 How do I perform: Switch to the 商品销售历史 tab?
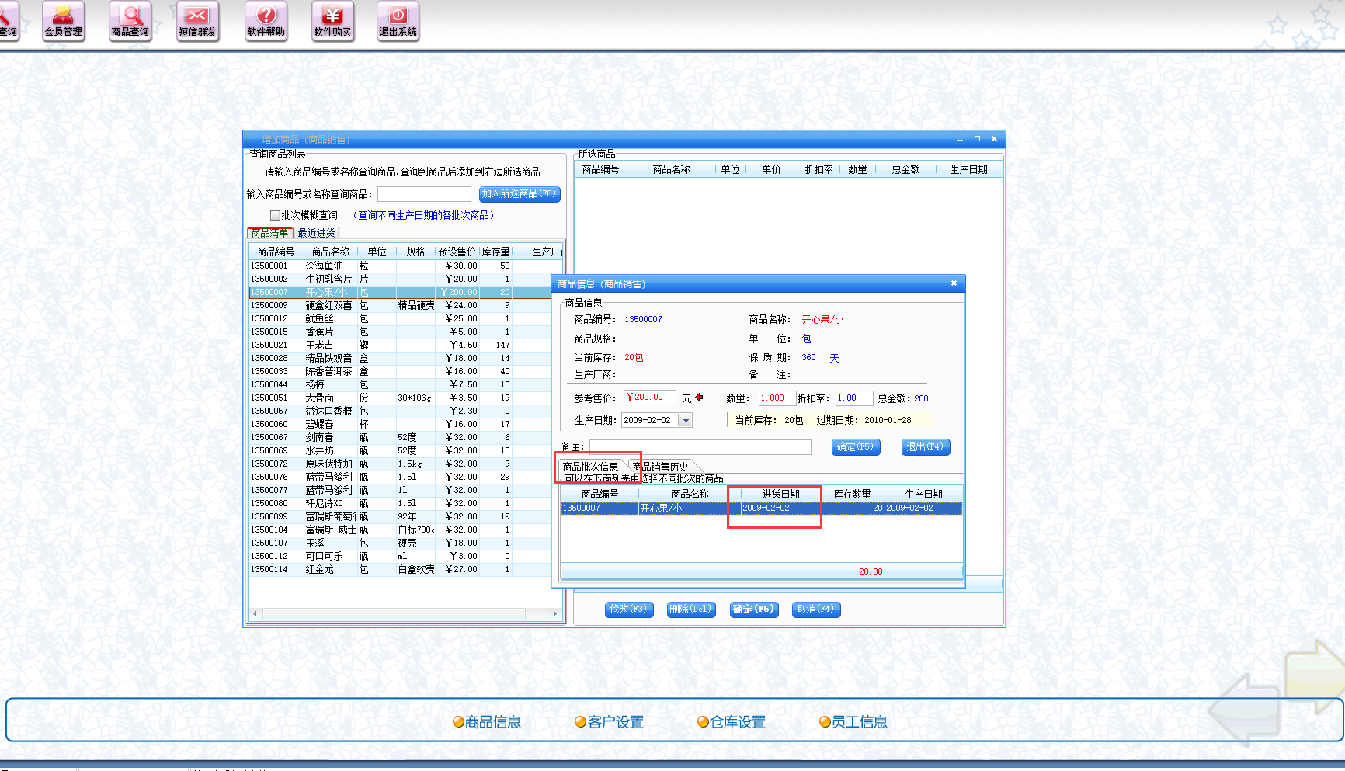[x=662, y=467]
